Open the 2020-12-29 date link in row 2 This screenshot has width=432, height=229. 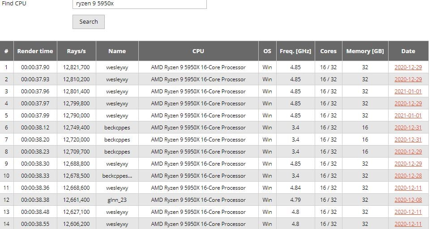408,79
